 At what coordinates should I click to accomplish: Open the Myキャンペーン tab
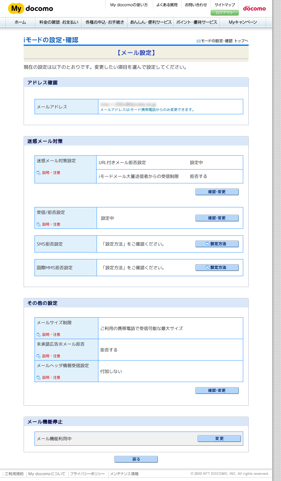[x=243, y=22]
